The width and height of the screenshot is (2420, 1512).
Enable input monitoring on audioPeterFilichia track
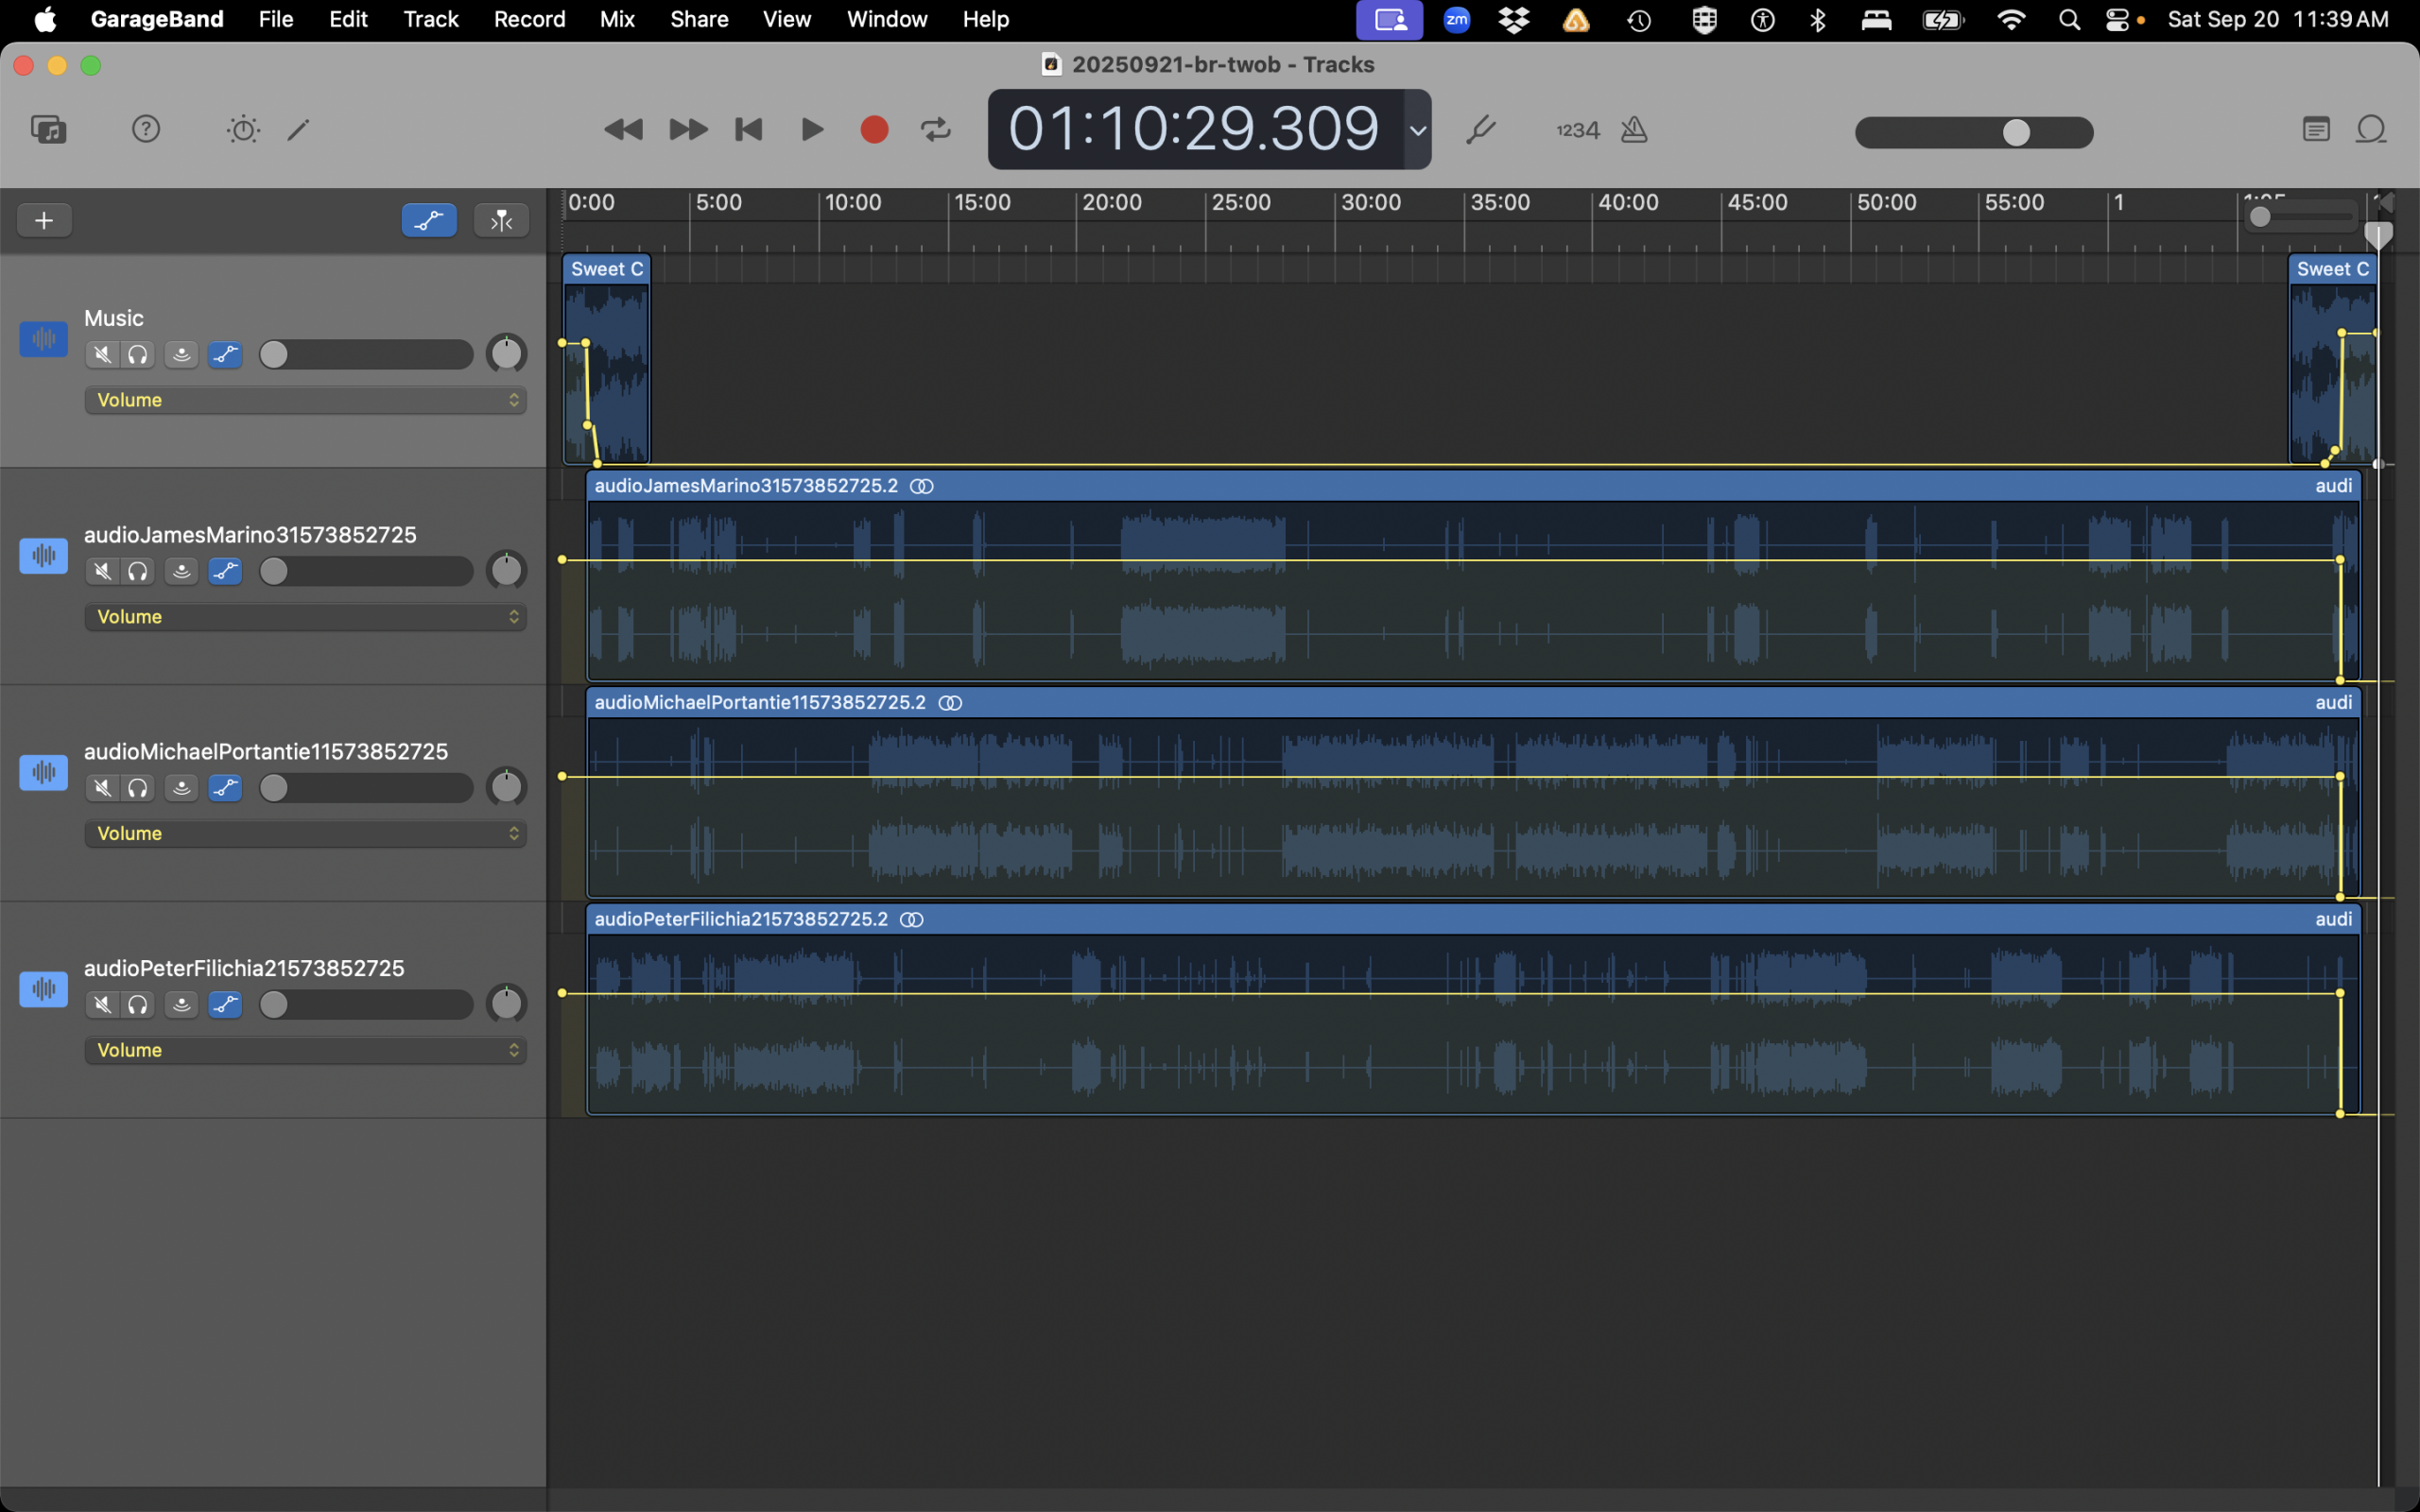pos(181,1005)
